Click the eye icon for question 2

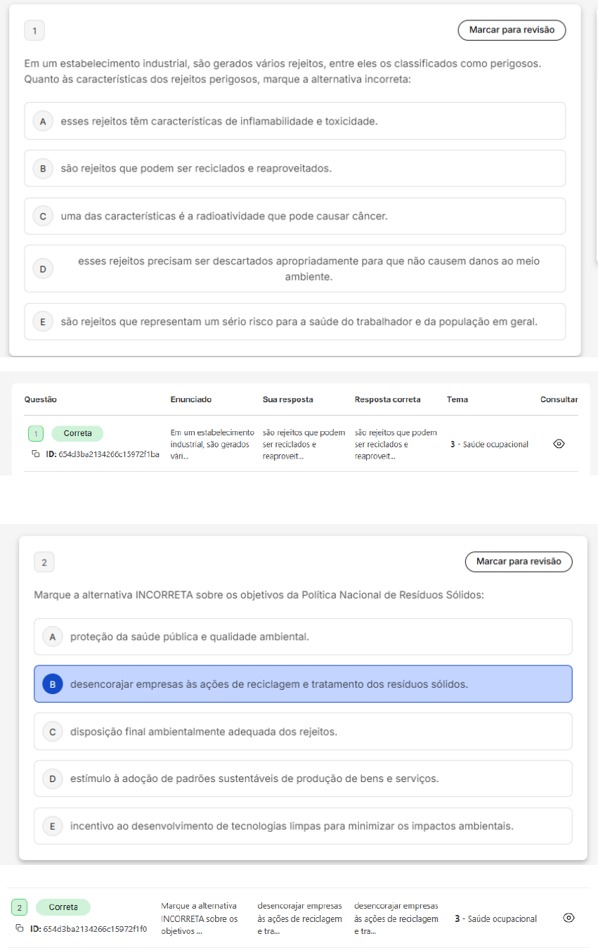(569, 918)
